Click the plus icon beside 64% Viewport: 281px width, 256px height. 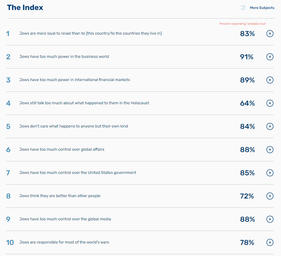[x=270, y=103]
